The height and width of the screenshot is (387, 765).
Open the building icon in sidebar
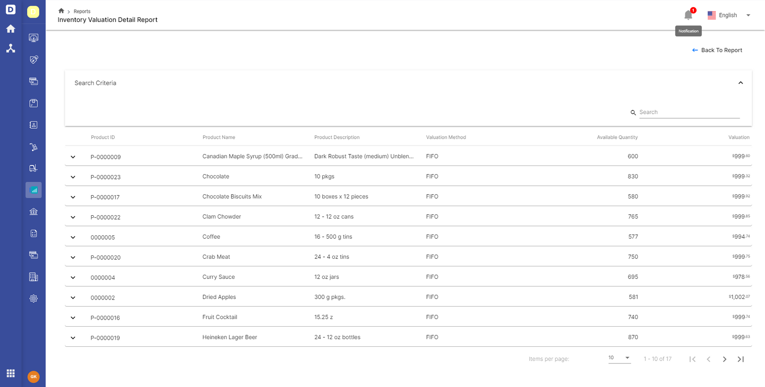tap(33, 277)
